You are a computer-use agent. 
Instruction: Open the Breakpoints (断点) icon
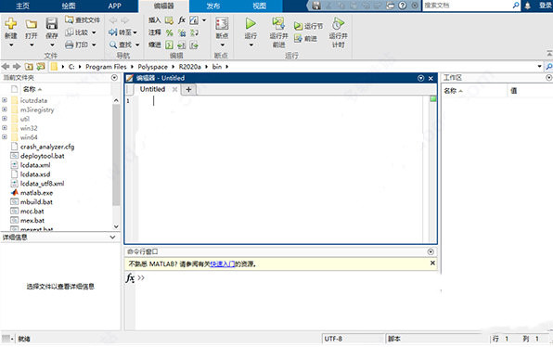coord(222,23)
